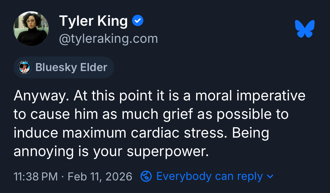Open the "Tyler King" display name link
This screenshot has width=330, height=193.
(x=93, y=21)
